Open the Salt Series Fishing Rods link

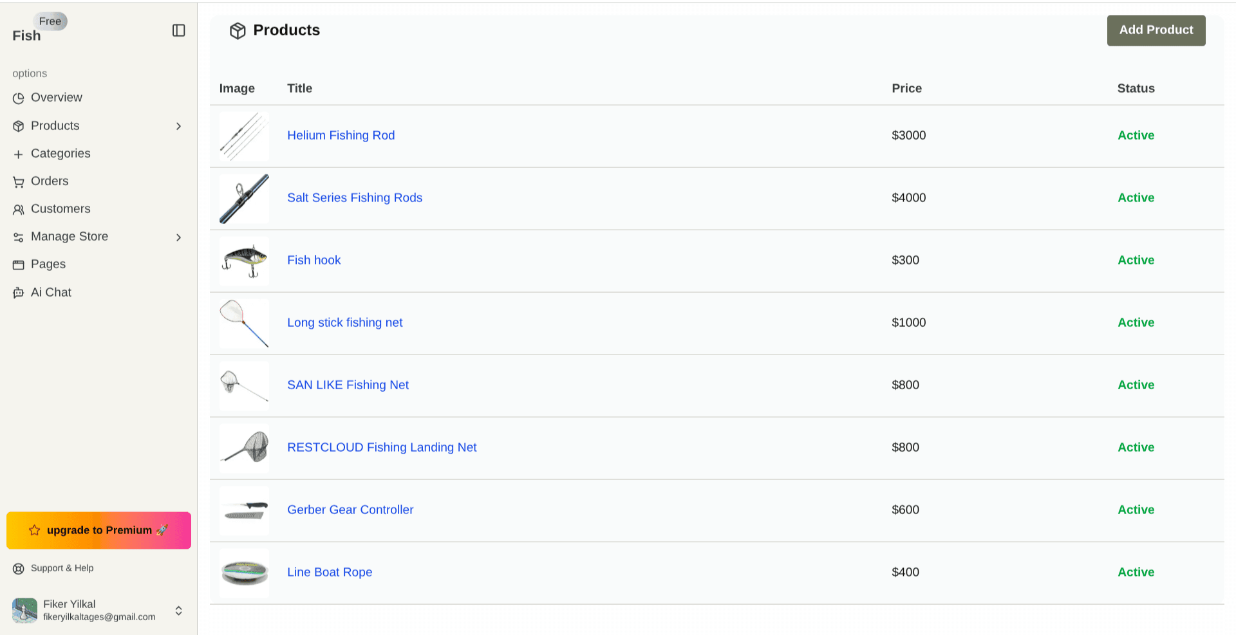355,198
